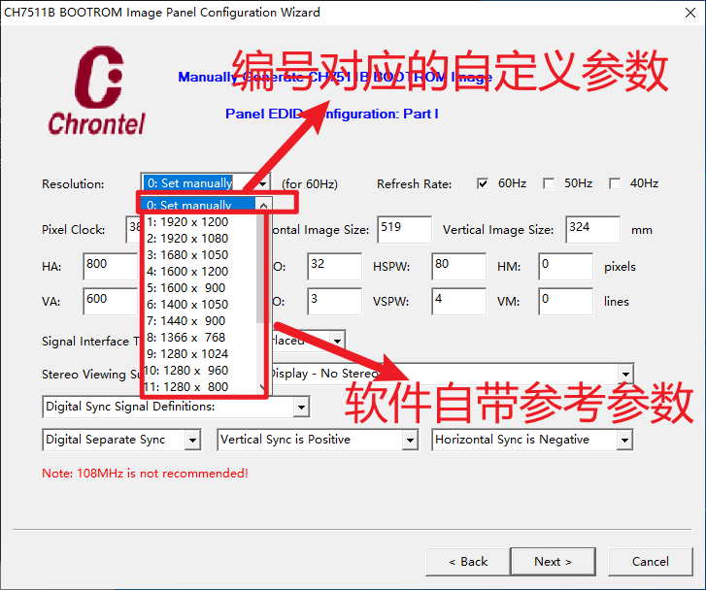
Task: Open the Stereo Viewing Support dropdown
Action: tap(625, 374)
